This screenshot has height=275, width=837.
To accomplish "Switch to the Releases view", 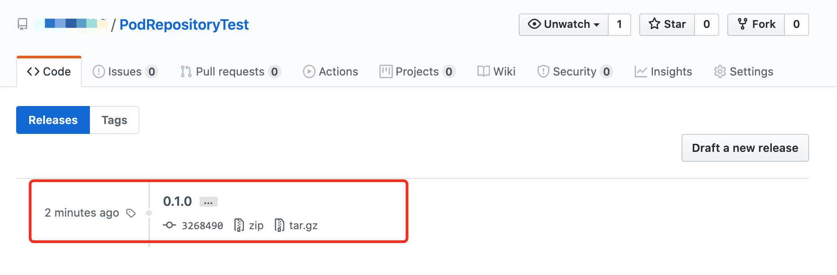I will coord(53,120).
